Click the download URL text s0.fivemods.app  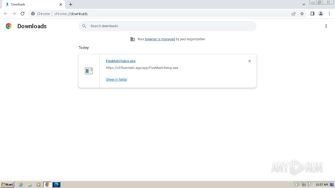pyautogui.click(x=142, y=68)
